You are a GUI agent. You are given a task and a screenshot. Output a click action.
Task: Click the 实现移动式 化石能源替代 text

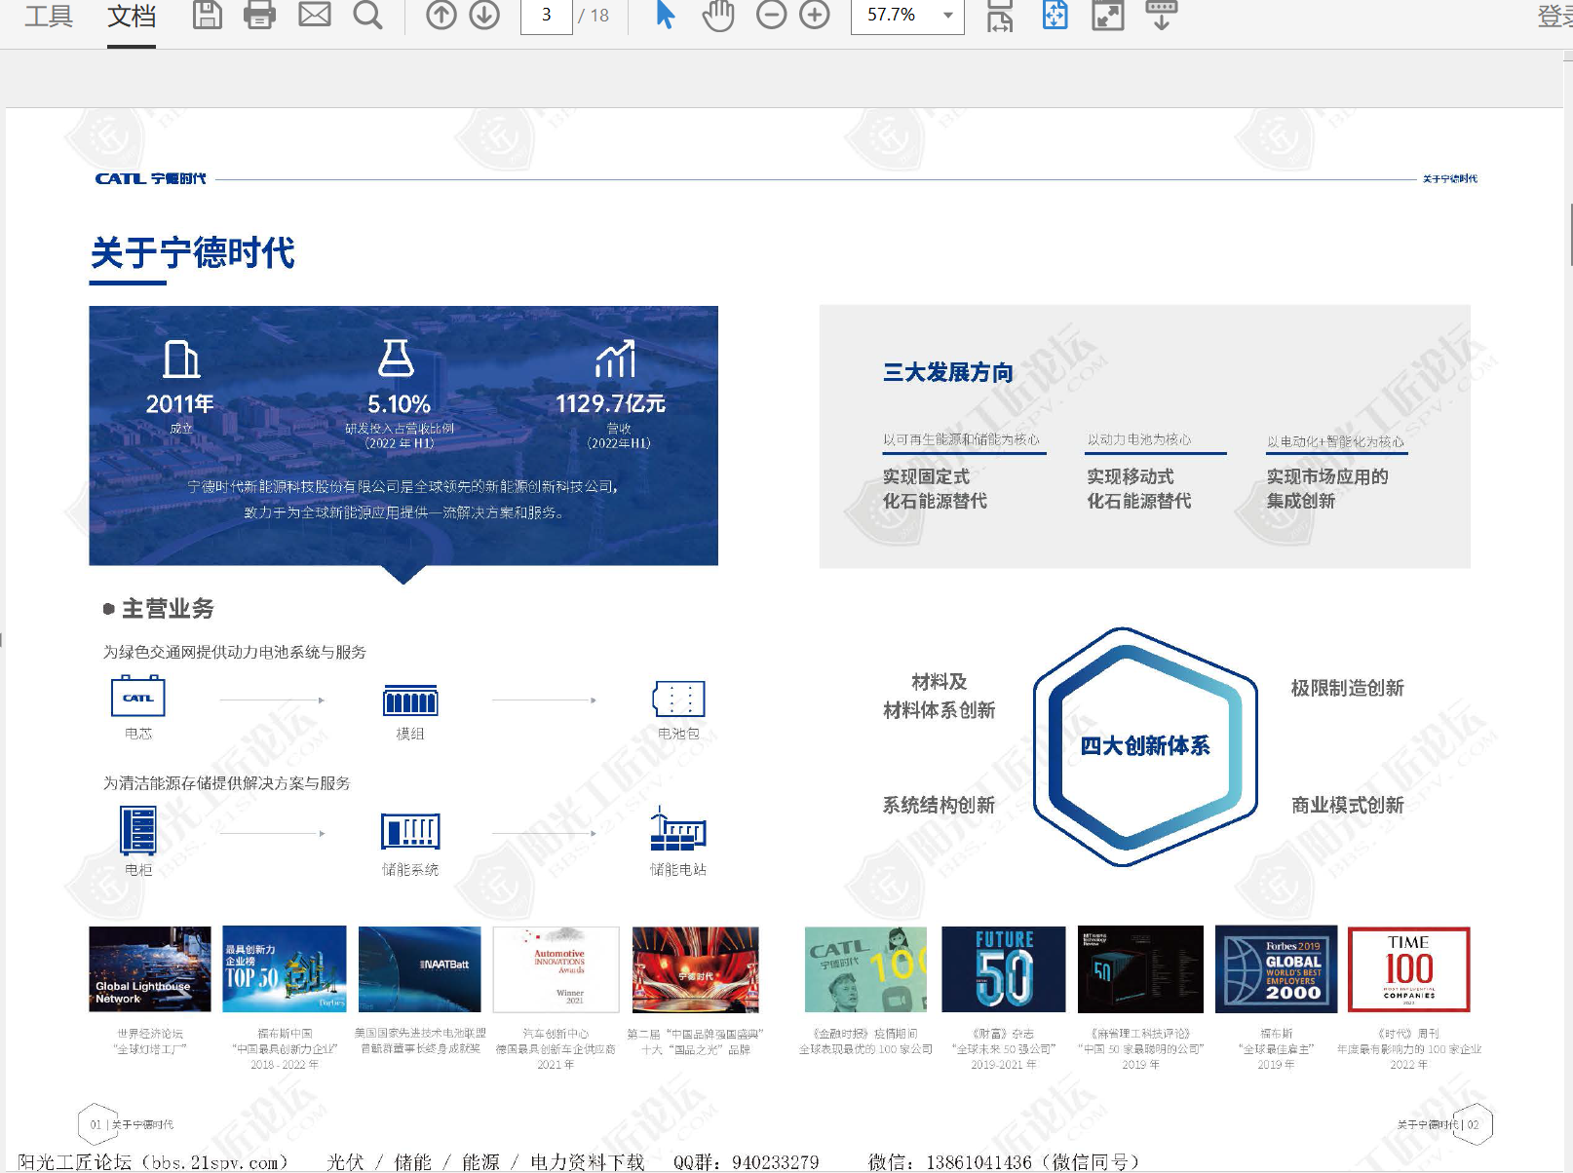[x=1138, y=488]
